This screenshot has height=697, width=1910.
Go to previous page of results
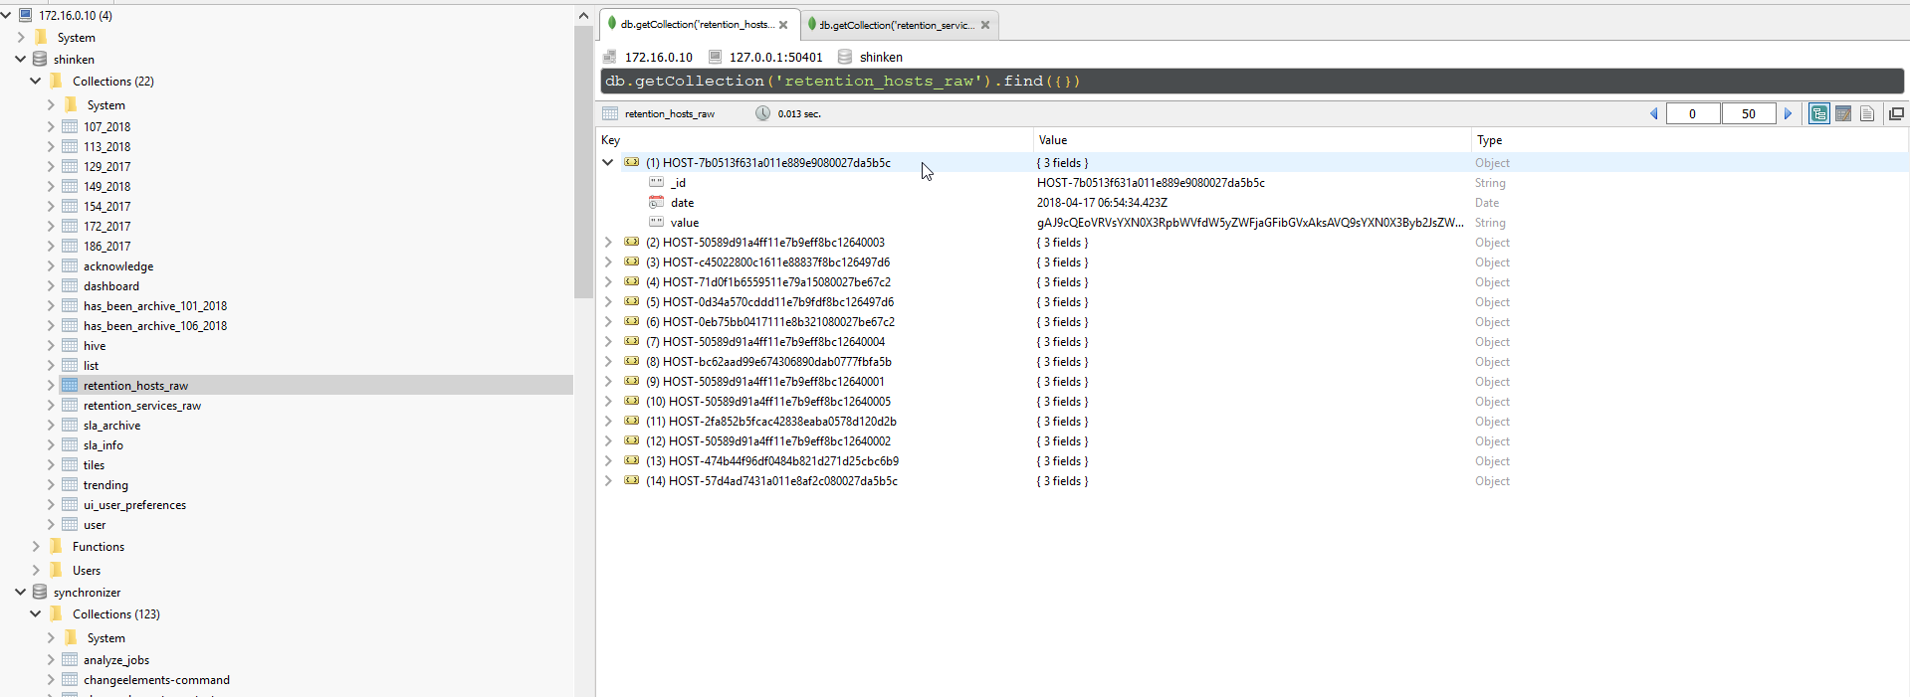1654,114
